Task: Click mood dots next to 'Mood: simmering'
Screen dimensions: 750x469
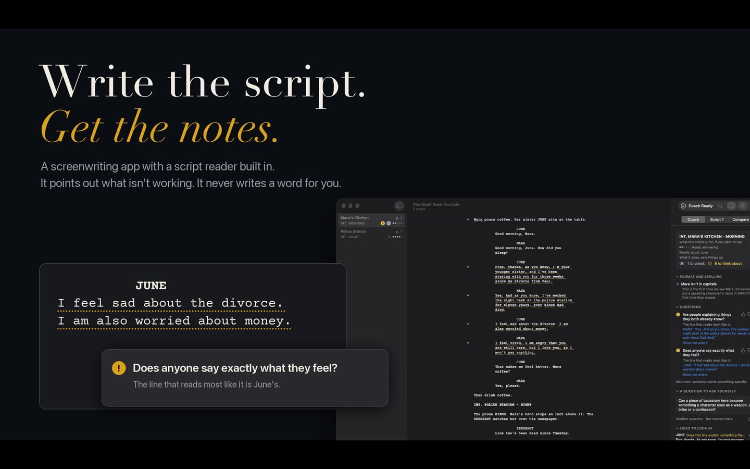Action: coord(684,248)
